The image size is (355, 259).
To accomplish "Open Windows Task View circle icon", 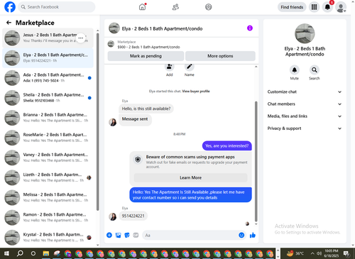I will click(x=33, y=253).
